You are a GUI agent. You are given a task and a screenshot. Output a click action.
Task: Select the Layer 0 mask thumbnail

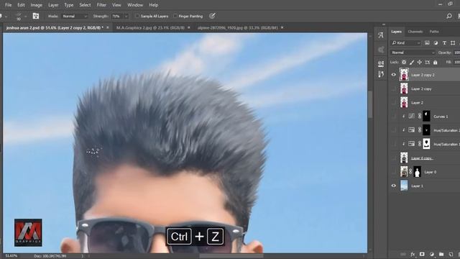(417, 172)
